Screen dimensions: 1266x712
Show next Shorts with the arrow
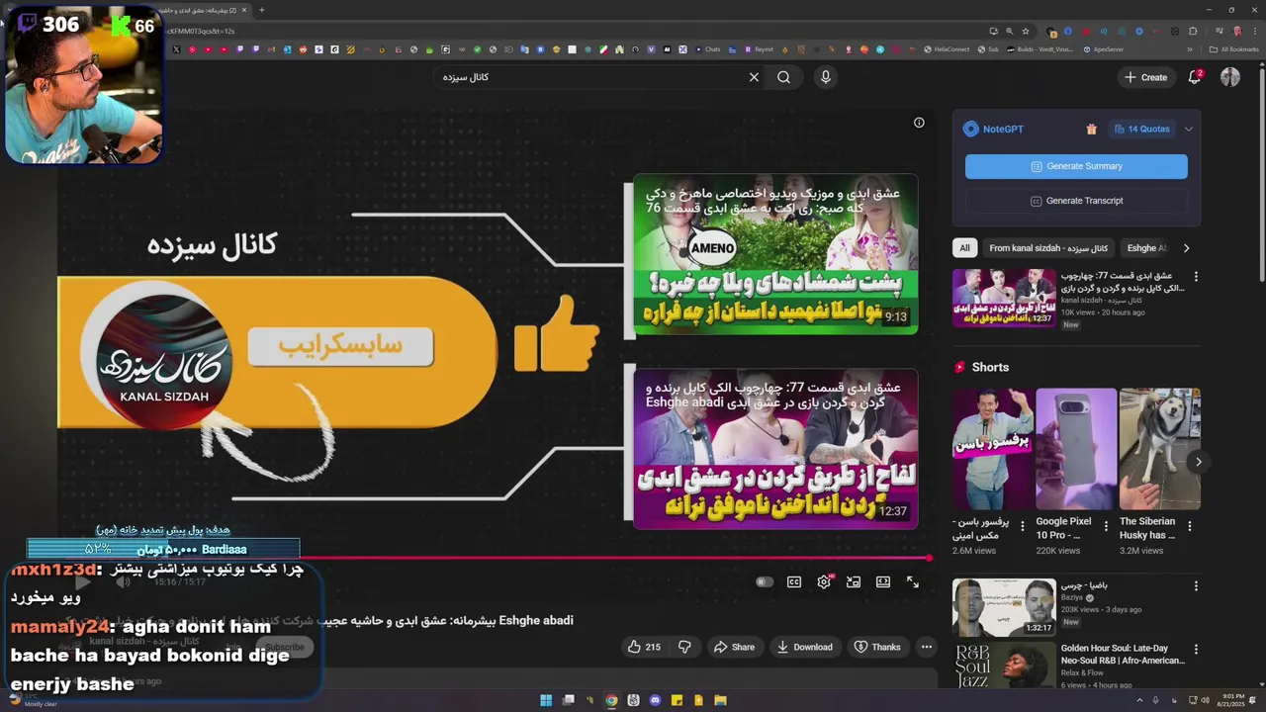pos(1198,462)
